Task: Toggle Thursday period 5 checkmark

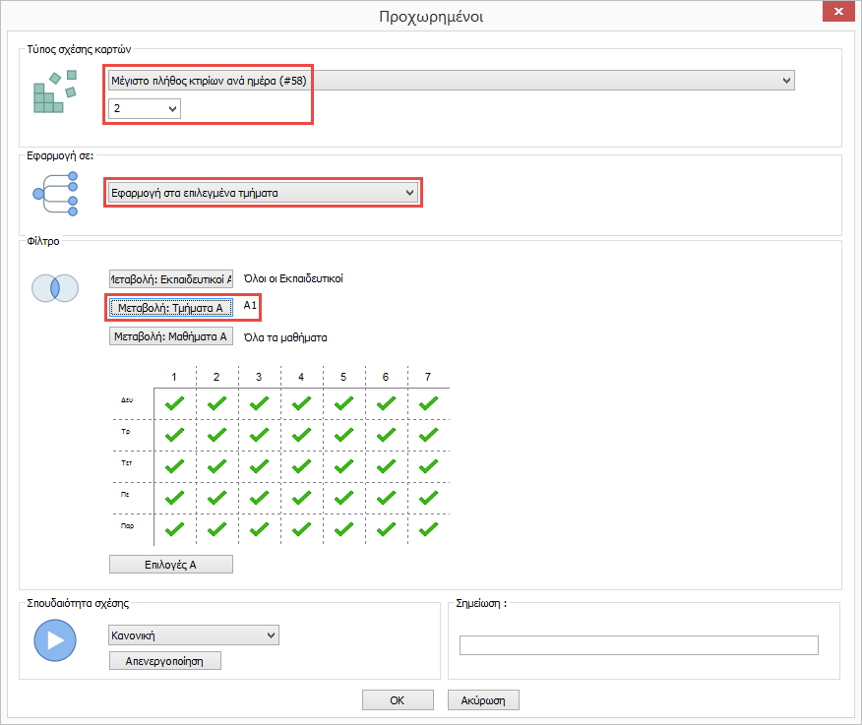Action: click(x=343, y=497)
